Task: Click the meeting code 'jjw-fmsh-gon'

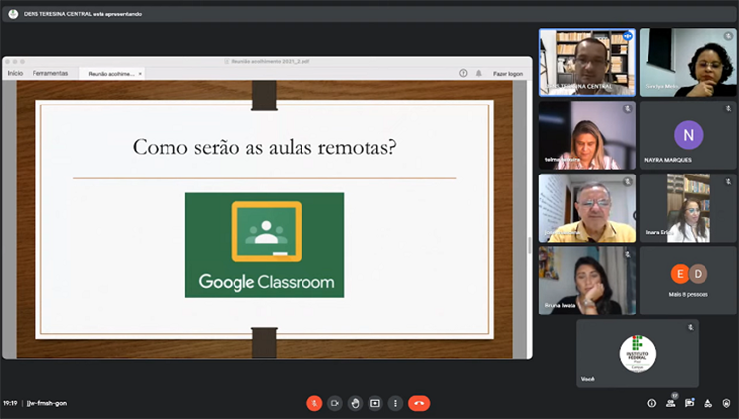Action: point(46,403)
